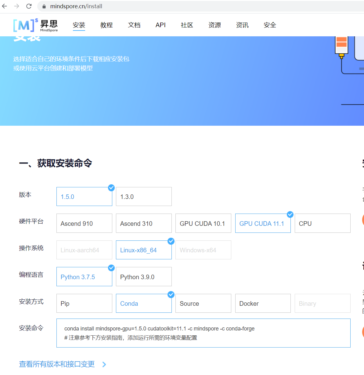364x375 pixels.
Task: Open the 社区 navigation tab
Action: click(x=187, y=25)
